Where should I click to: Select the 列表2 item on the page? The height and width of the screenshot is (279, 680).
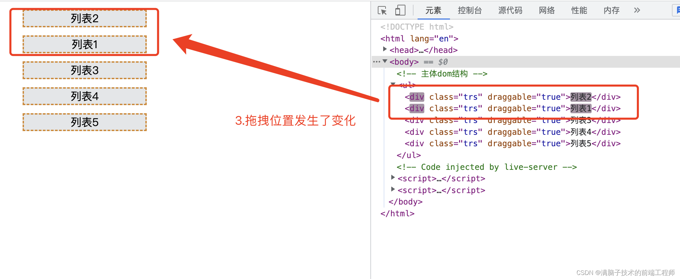tap(85, 19)
